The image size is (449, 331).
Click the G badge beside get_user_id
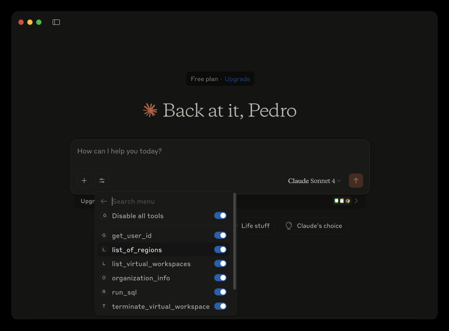coord(104,235)
